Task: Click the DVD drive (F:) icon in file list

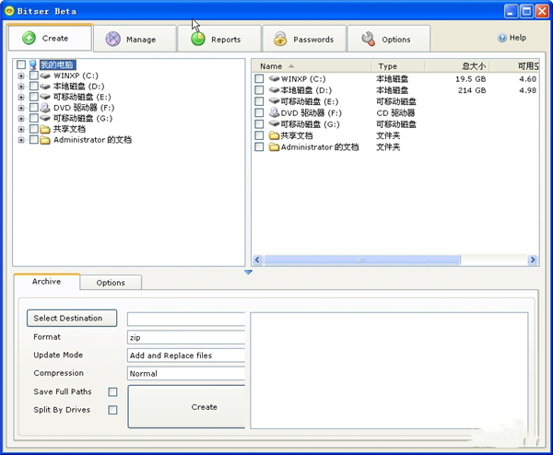Action: [274, 112]
